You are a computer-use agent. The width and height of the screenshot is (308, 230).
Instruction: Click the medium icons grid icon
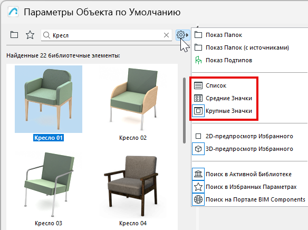pos(198,98)
